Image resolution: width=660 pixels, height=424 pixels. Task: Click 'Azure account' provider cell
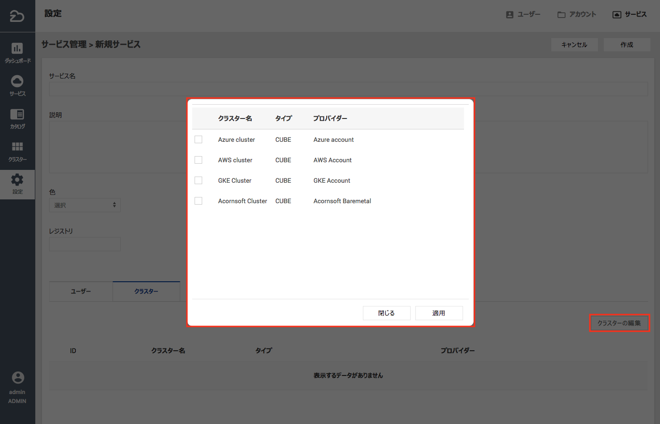point(333,139)
